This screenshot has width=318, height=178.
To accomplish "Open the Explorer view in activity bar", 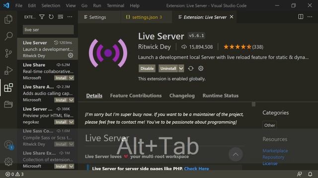I will (x=8, y=19).
